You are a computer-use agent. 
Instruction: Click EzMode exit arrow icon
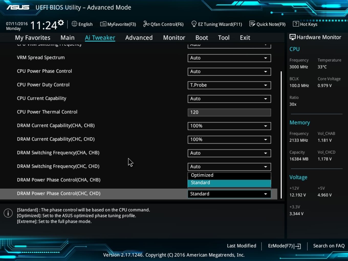click(x=298, y=246)
